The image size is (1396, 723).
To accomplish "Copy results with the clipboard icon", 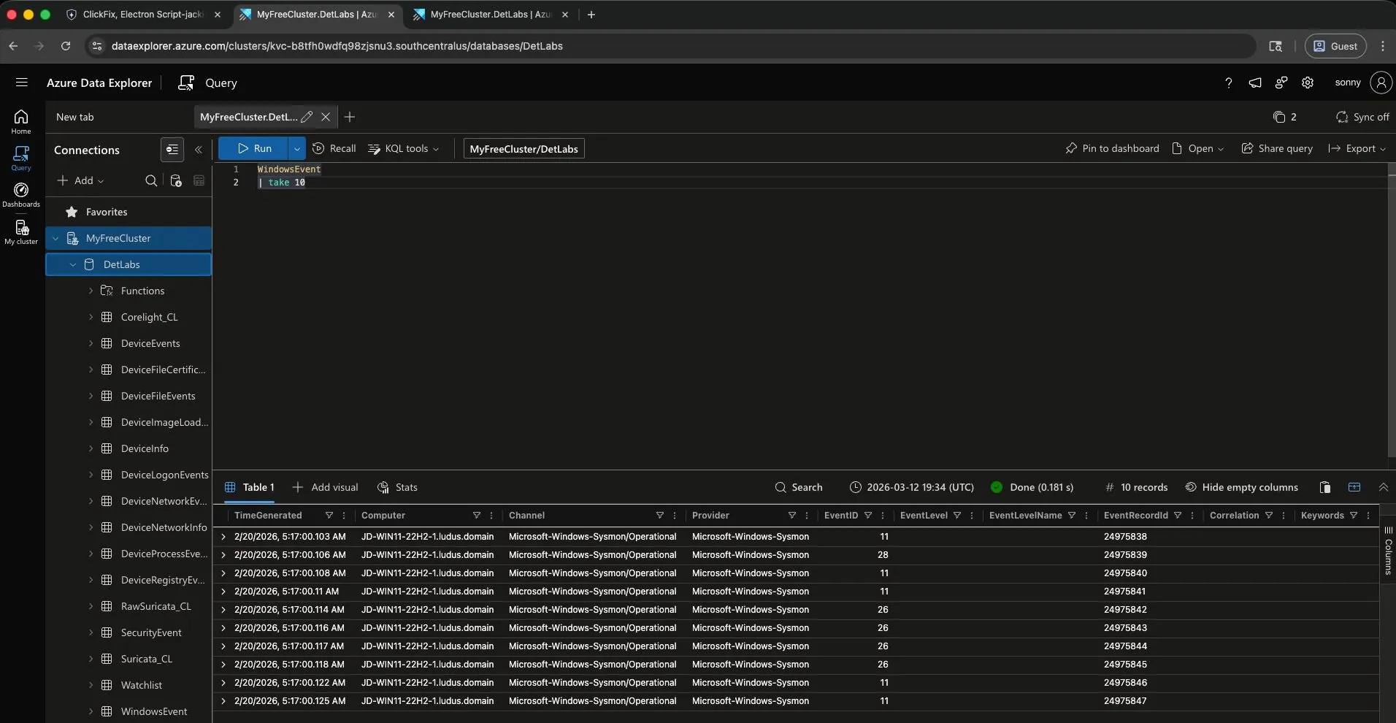I will coord(1325,487).
